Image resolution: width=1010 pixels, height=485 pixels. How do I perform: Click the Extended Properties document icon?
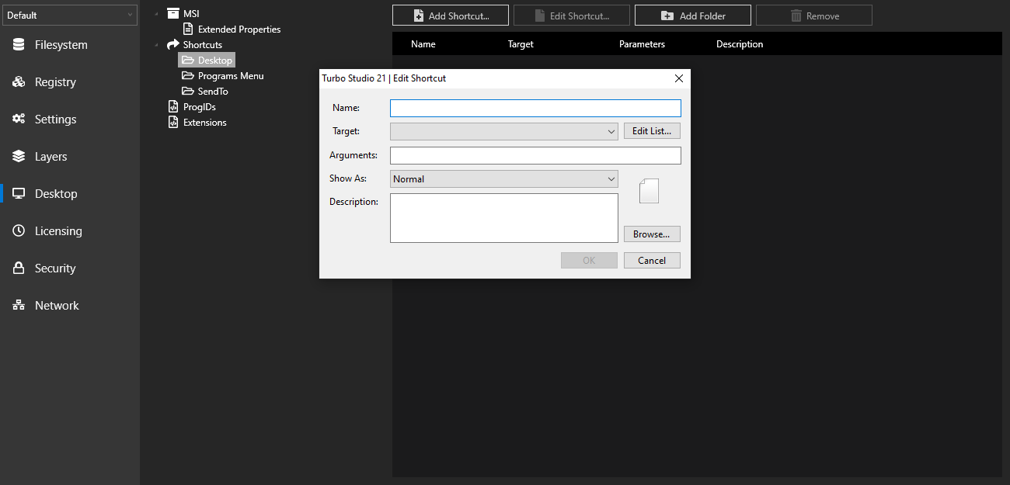click(x=188, y=29)
